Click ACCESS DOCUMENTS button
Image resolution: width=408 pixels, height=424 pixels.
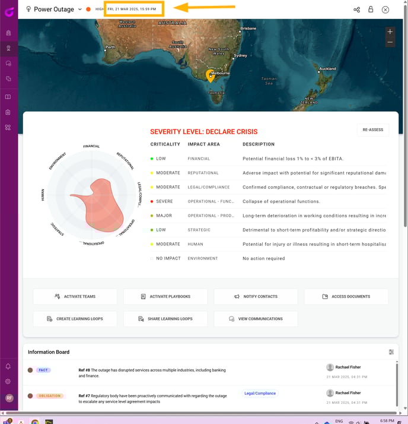346,296
